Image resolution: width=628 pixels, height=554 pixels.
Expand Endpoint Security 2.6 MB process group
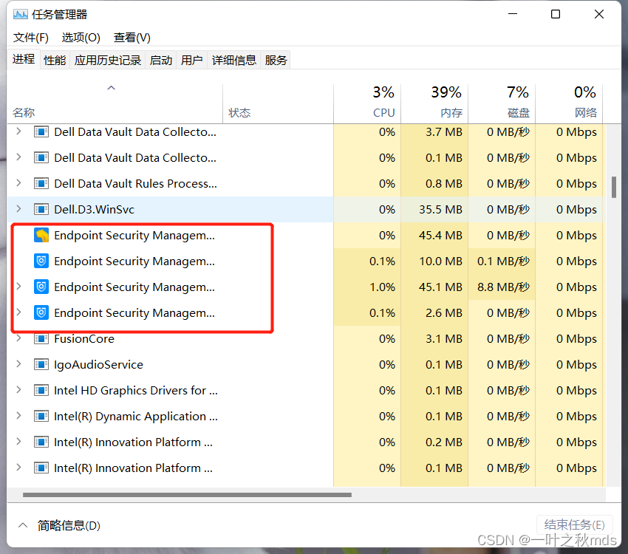18,312
